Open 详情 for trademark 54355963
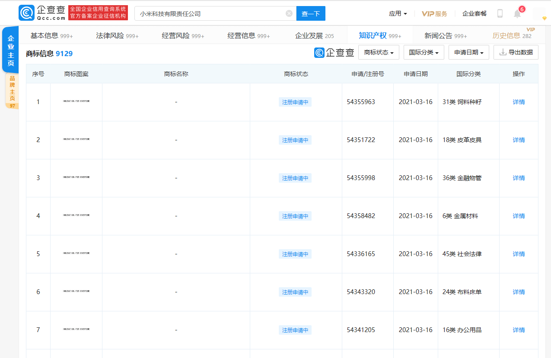This screenshot has width=551, height=358. (x=519, y=102)
